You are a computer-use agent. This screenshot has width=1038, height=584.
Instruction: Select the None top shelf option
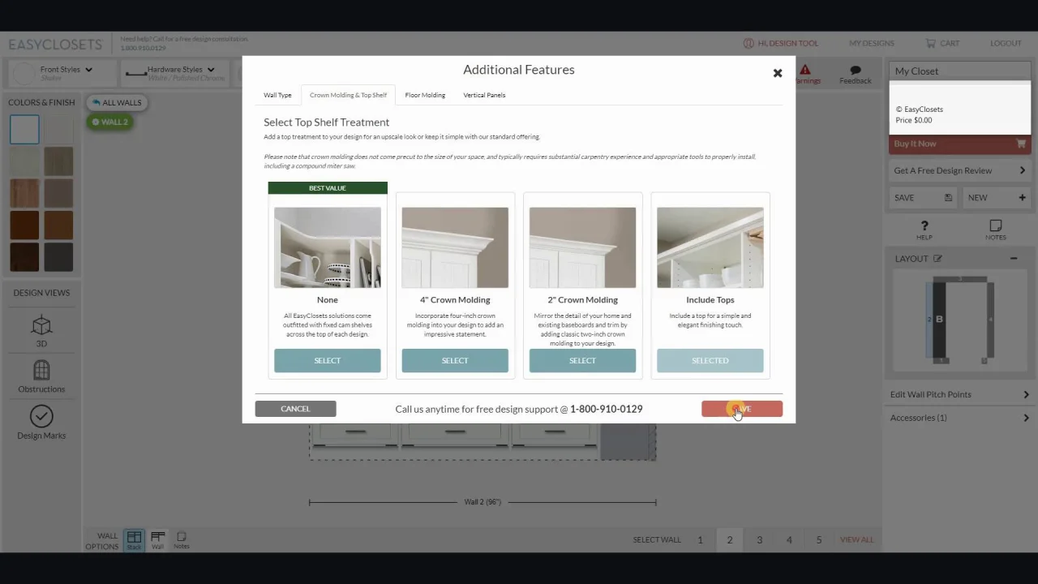(x=328, y=361)
